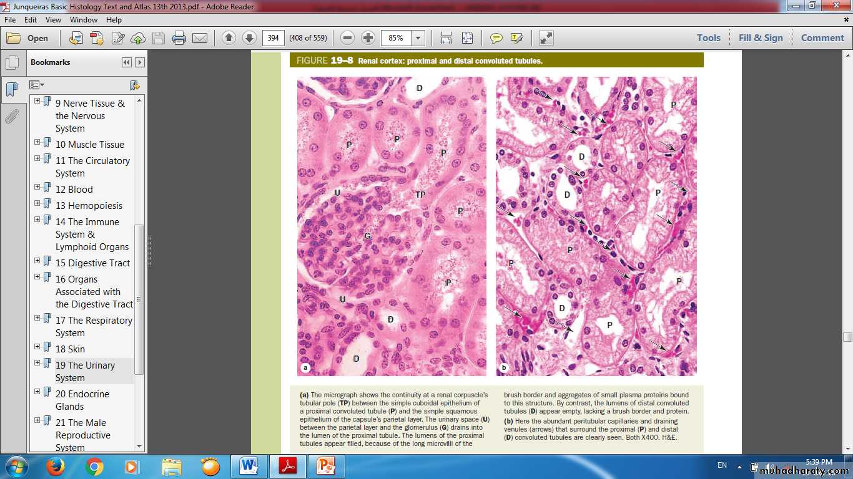The image size is (853, 479).
Task: Open the View menu
Action: click(x=53, y=20)
